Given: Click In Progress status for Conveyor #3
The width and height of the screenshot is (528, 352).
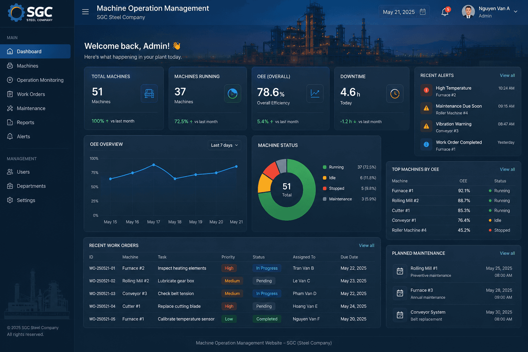Looking at the screenshot, I should click(x=267, y=294).
